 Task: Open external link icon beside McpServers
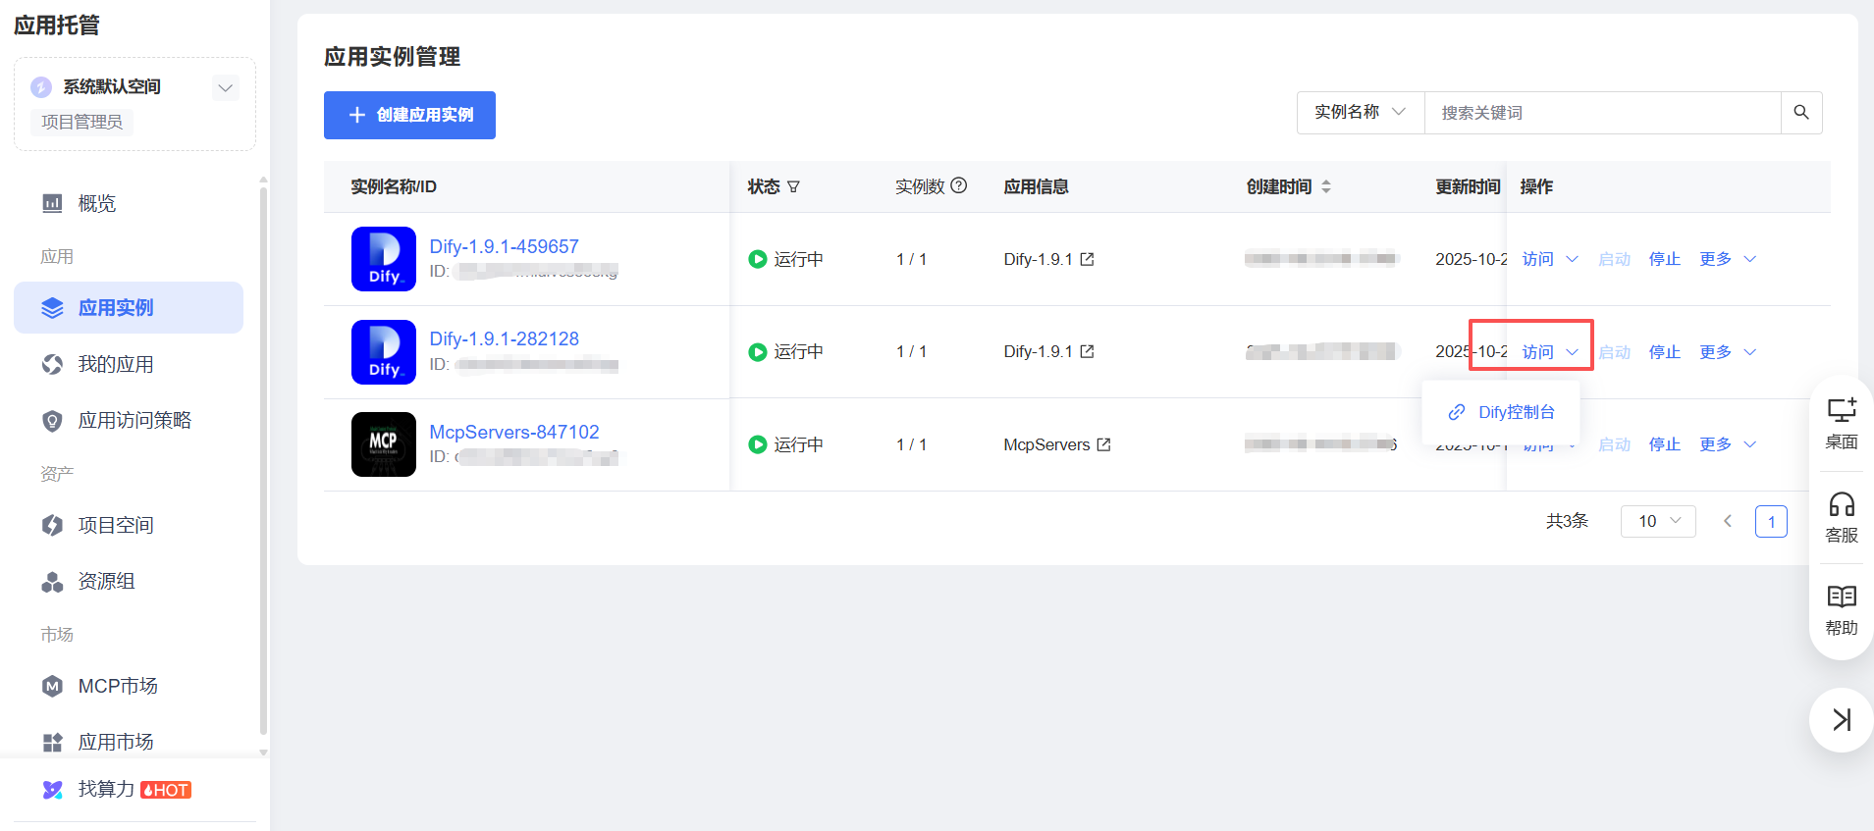(1103, 444)
